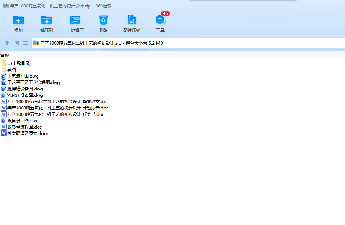Screen dimensions: 345x225
Task: Select the file 外文翻译及原文.docx
Action: coord(25,134)
